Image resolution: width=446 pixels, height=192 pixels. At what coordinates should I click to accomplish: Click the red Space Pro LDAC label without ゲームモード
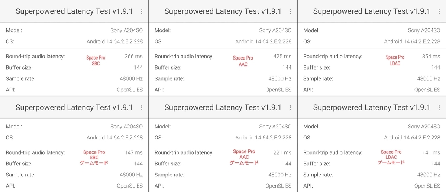tap(395, 60)
